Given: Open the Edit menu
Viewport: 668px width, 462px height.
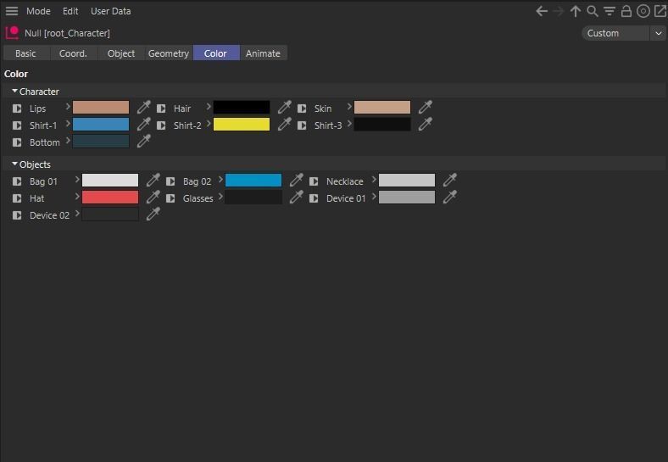Looking at the screenshot, I should pyautogui.click(x=70, y=11).
